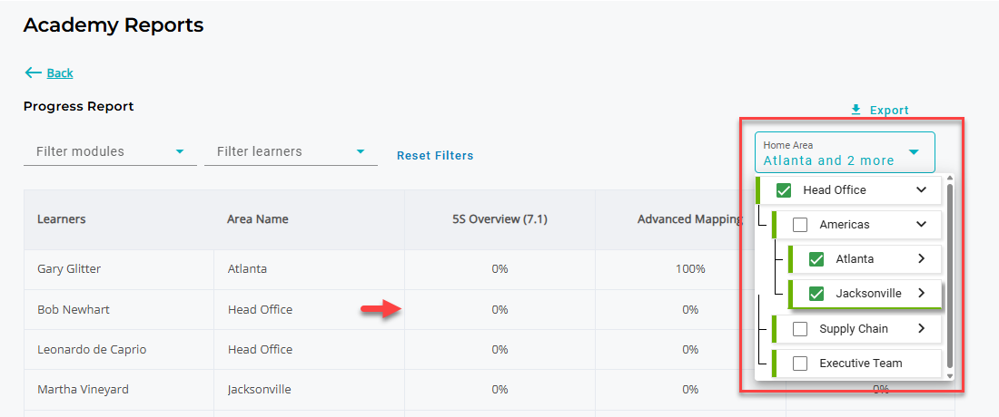Expand the Jacksonville node chevron
The image size is (999, 417).
(921, 293)
